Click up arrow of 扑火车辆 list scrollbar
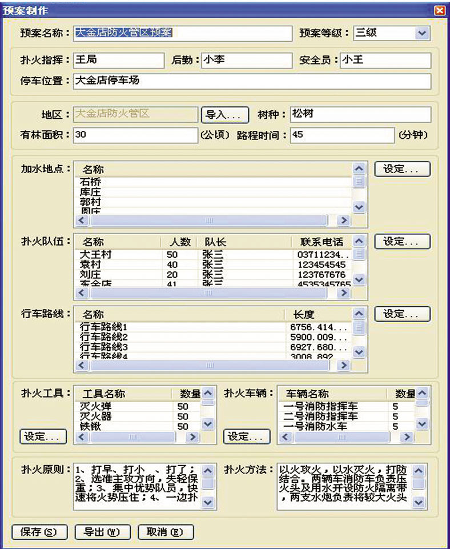The height and width of the screenshot is (549, 450). coord(423,393)
